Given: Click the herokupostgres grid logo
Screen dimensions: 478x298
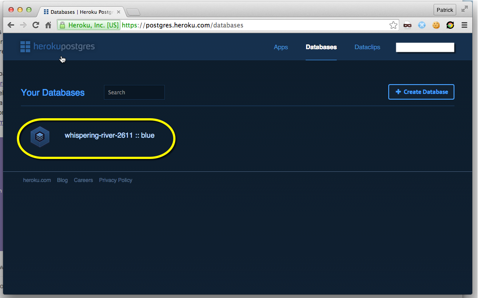Looking at the screenshot, I should (x=25, y=47).
